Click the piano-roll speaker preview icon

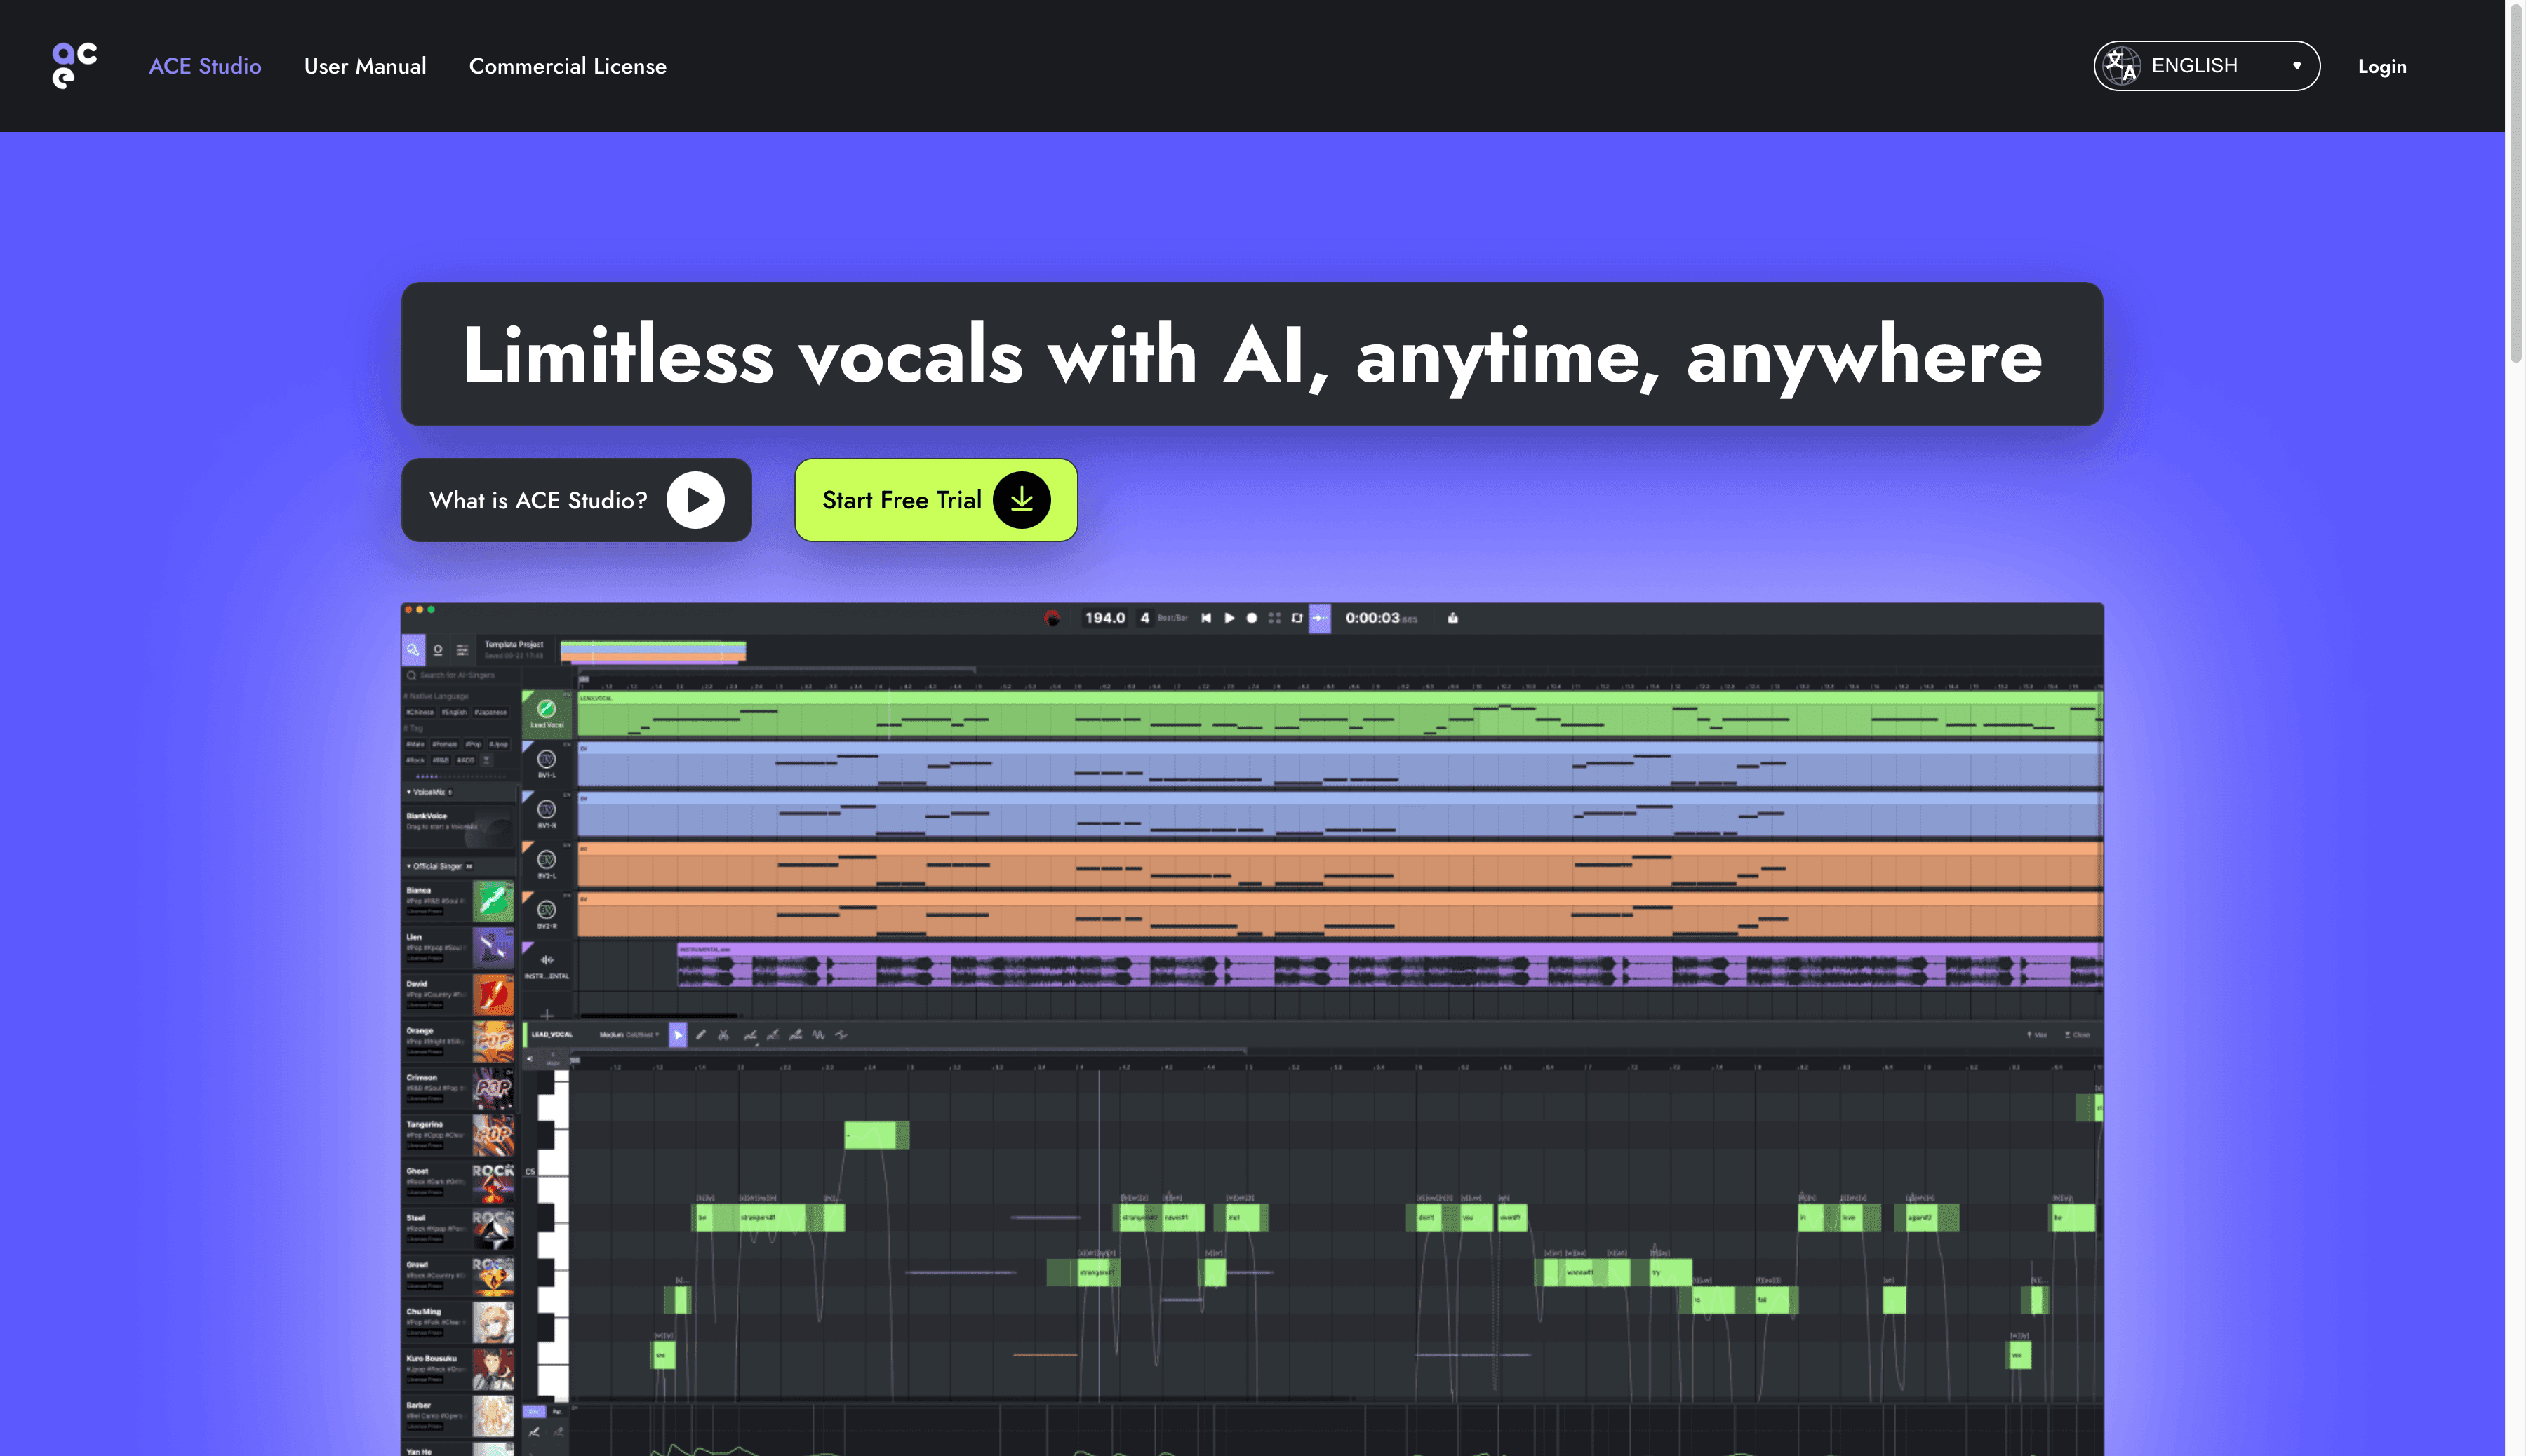pyautogui.click(x=530, y=1058)
